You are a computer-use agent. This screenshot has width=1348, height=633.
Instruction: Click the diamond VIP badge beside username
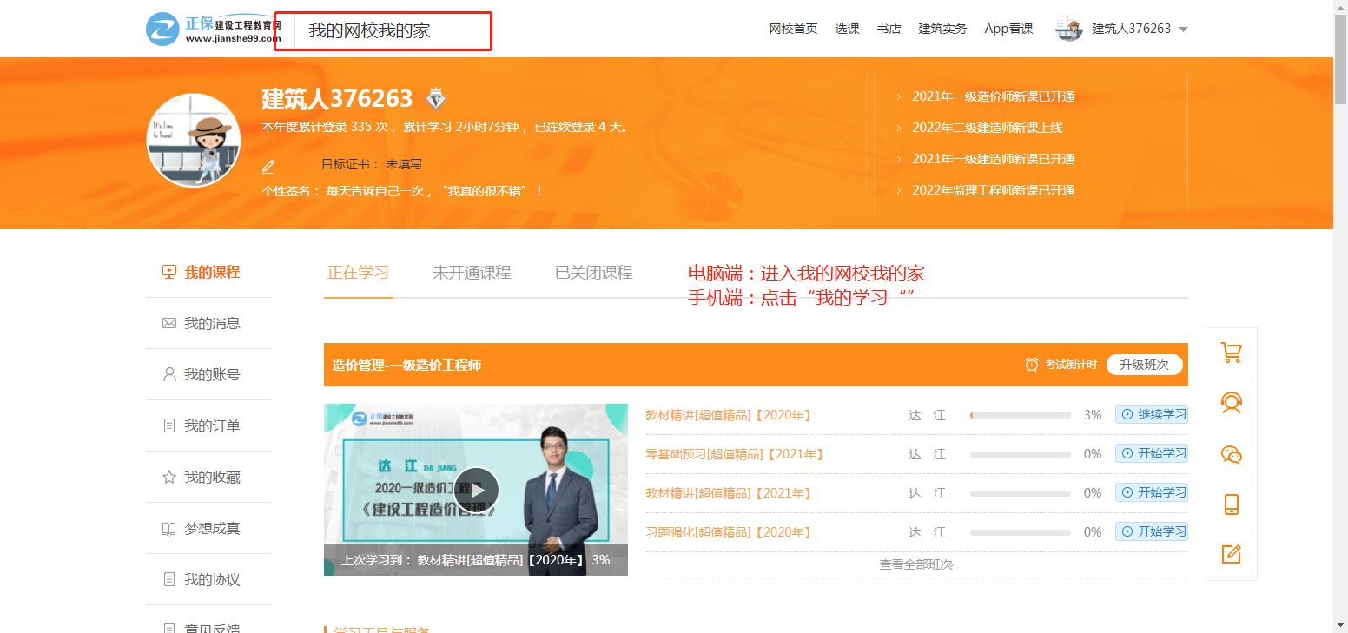[x=436, y=99]
